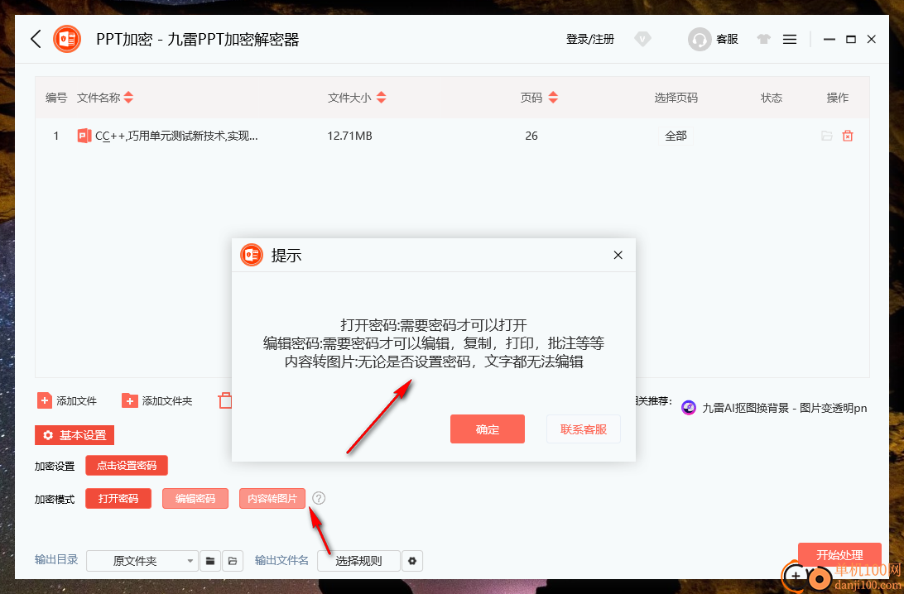The width and height of the screenshot is (904, 594).
Task: Click the 编号 column header
Action: (x=56, y=98)
